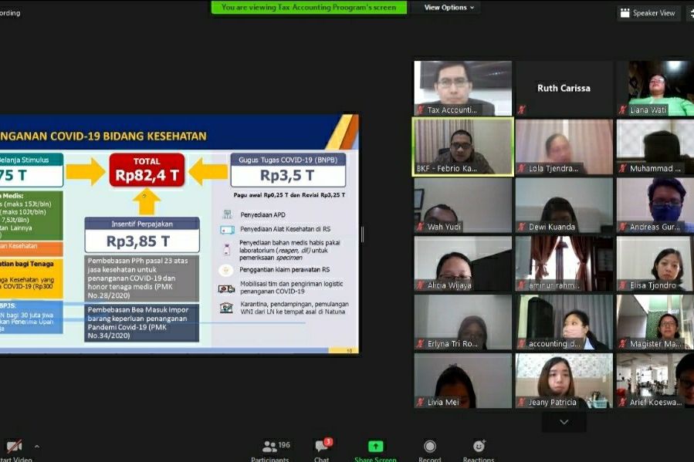Select Arief Koeswa... video tile
The width and height of the screenshot is (694, 462).
(655, 380)
